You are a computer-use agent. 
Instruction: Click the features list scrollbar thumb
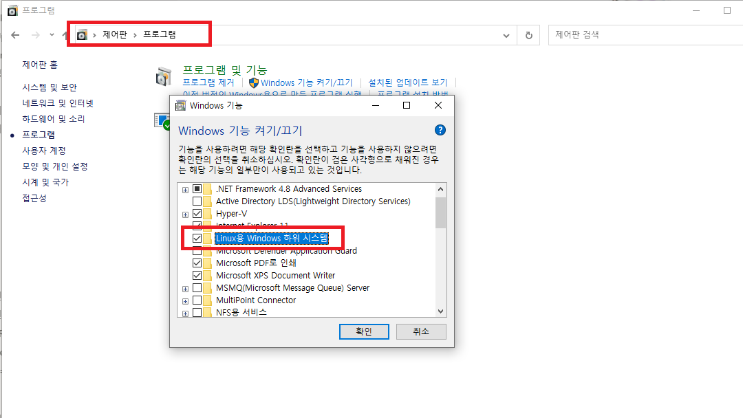441,212
